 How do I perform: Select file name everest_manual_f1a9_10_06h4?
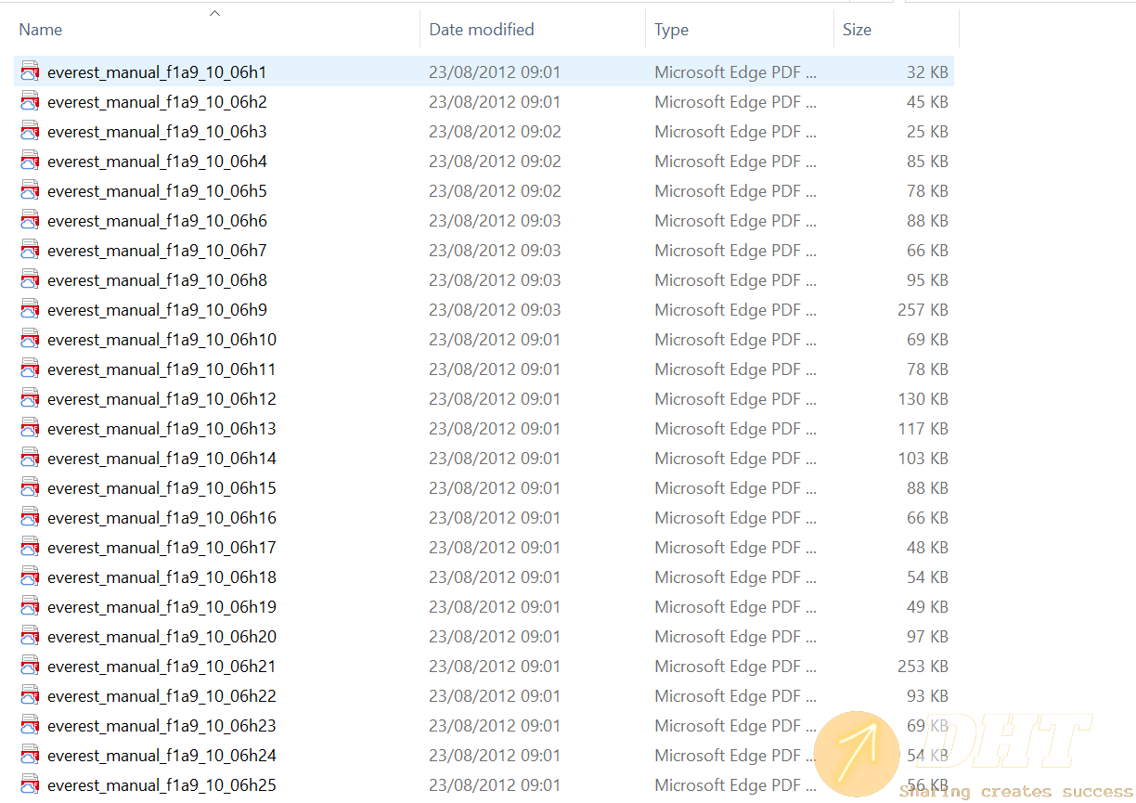click(x=157, y=162)
